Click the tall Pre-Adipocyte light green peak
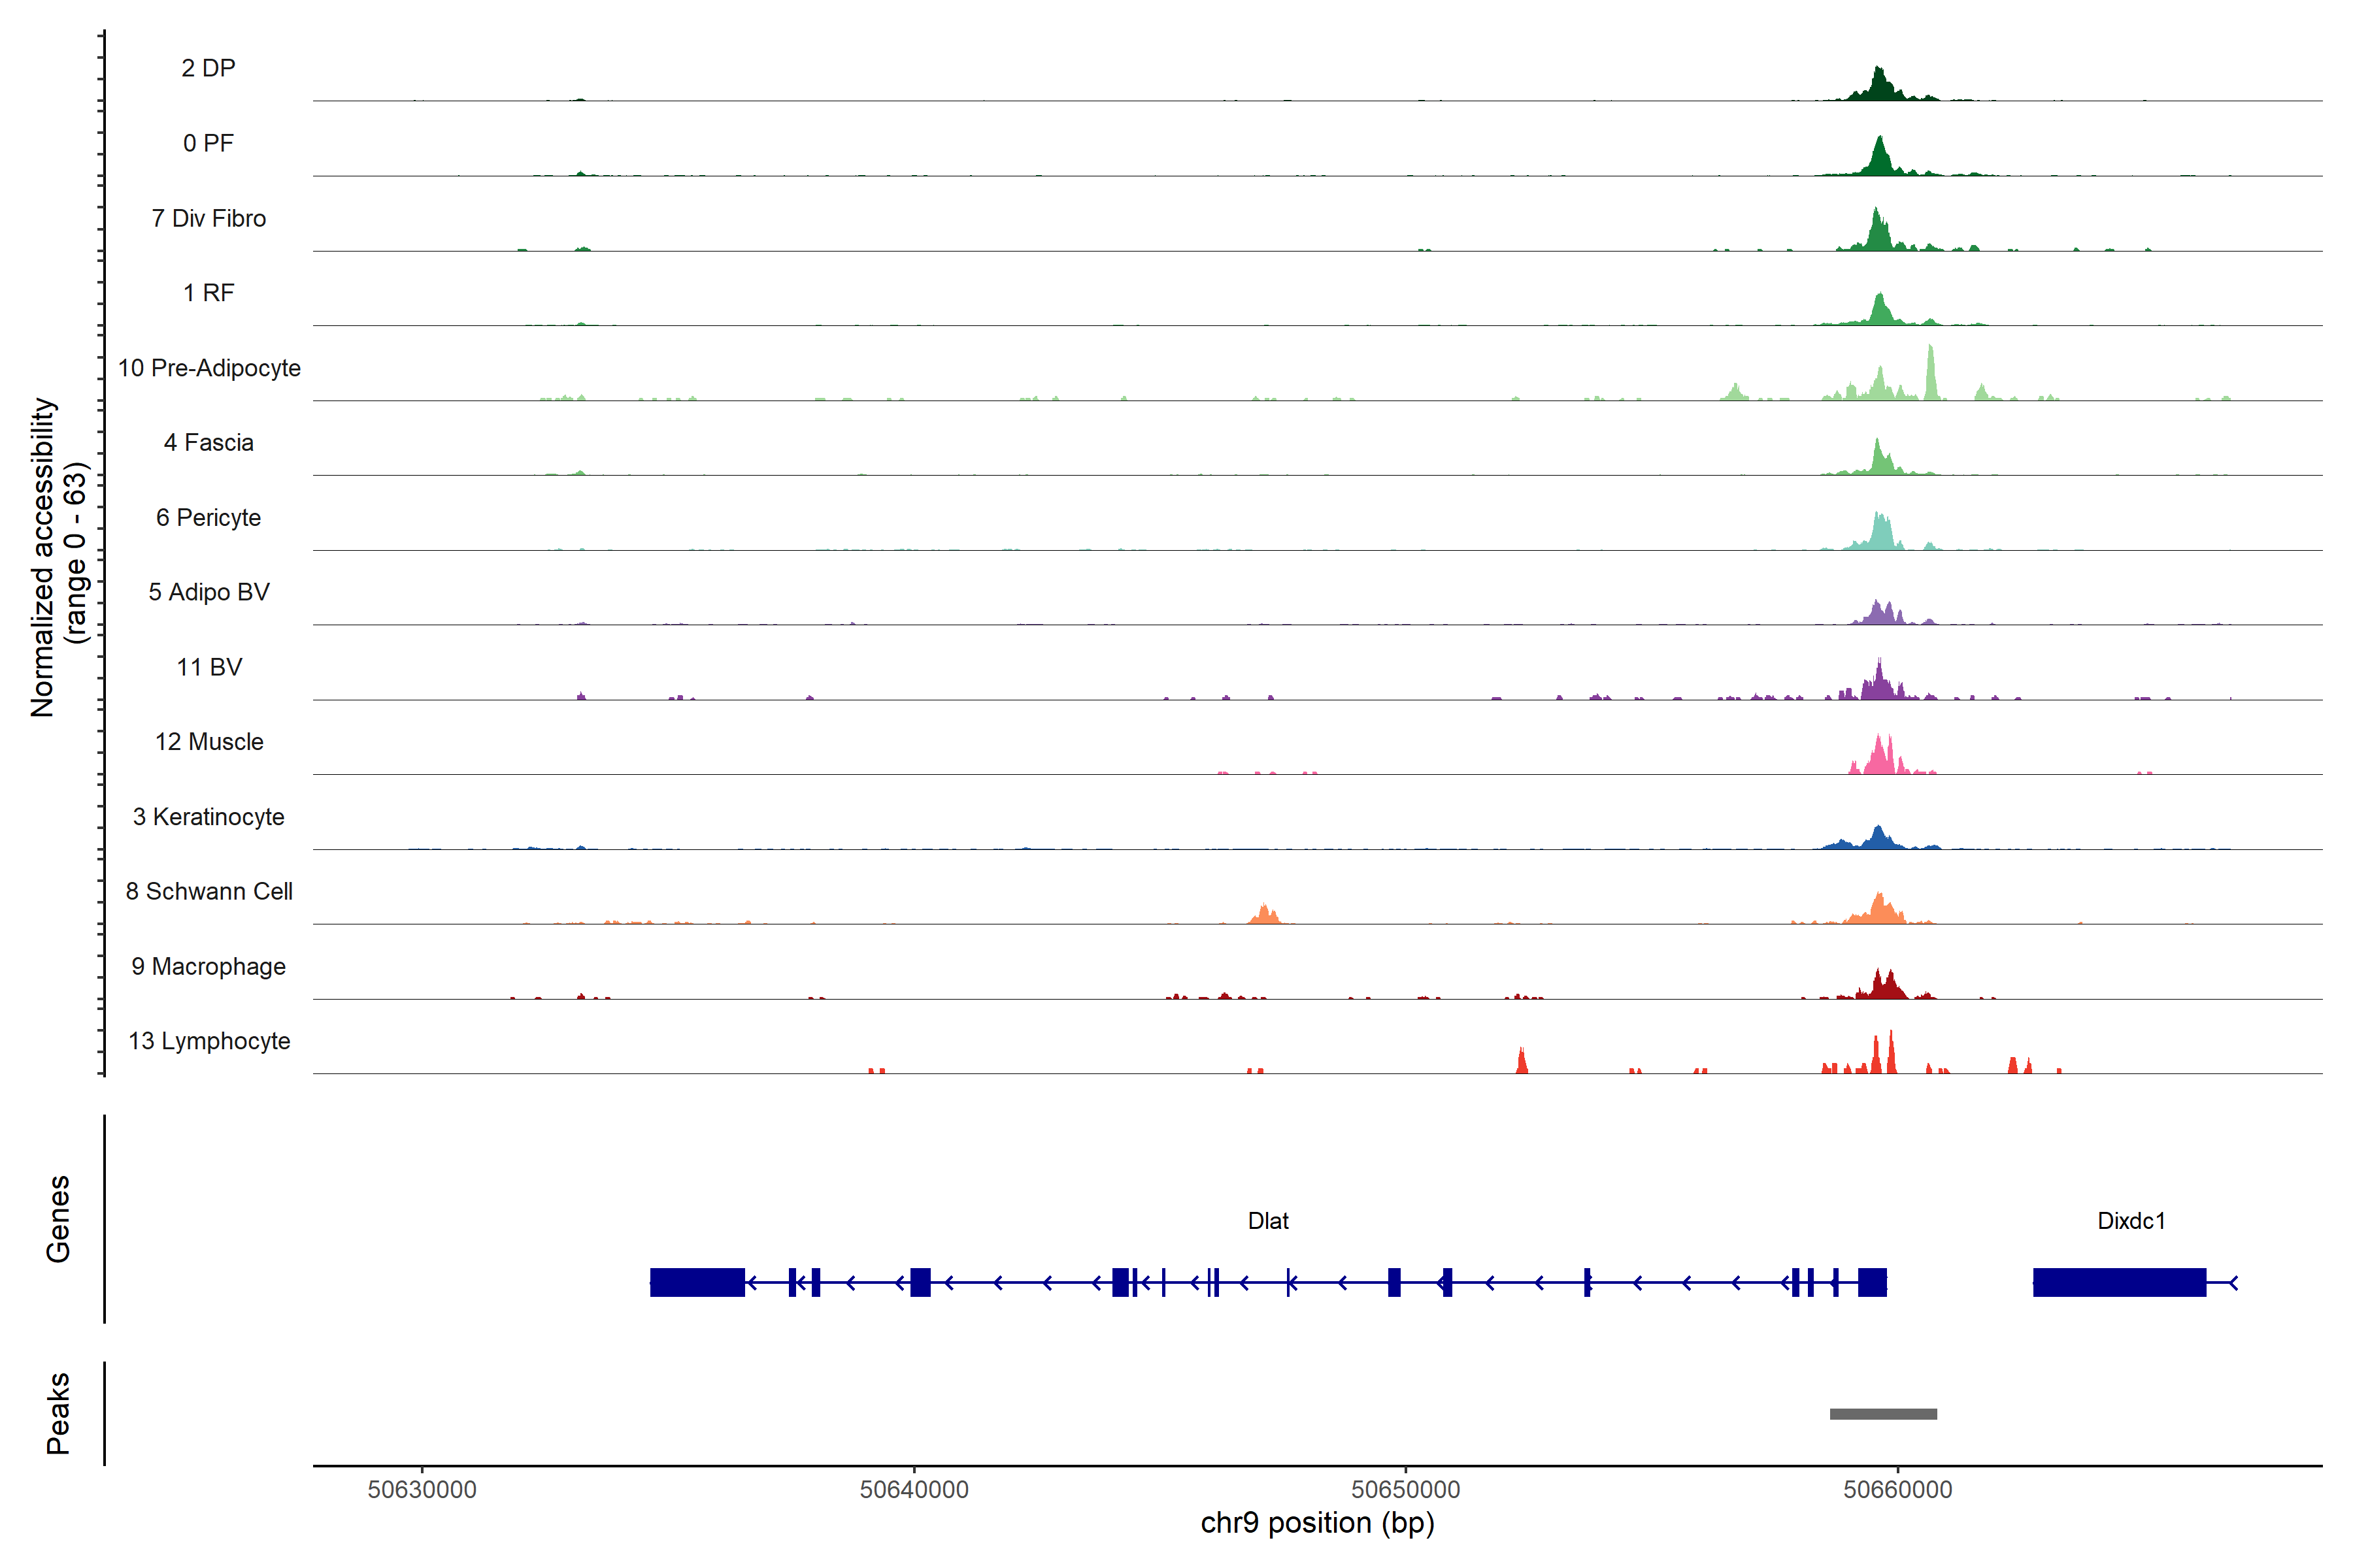Screen dimensions: 2353x1568 (1931, 375)
